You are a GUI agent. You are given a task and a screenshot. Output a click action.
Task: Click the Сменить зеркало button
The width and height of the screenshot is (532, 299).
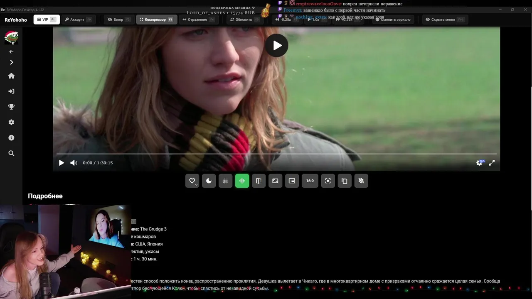coord(393,20)
